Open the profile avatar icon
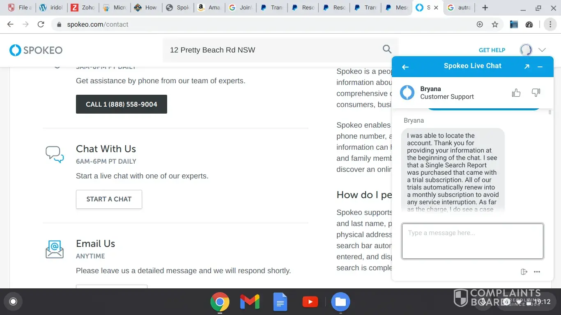The height and width of the screenshot is (315, 561). pyautogui.click(x=526, y=50)
